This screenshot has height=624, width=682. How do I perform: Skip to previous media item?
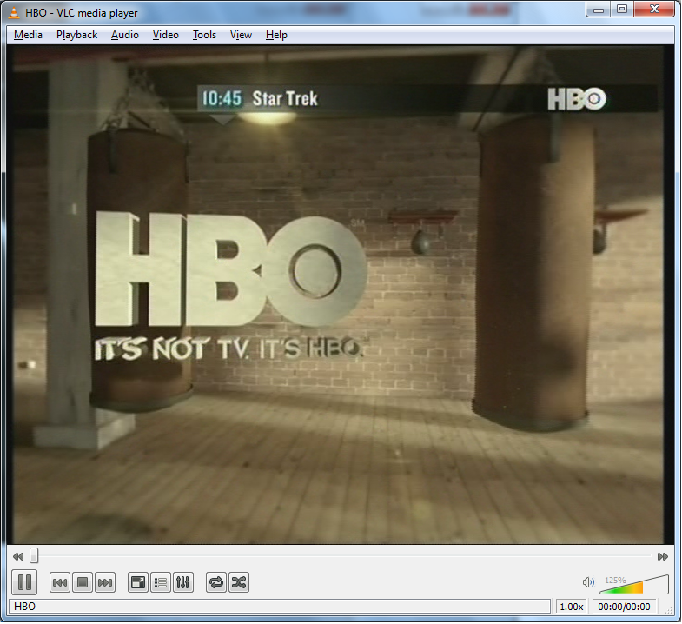tap(60, 582)
